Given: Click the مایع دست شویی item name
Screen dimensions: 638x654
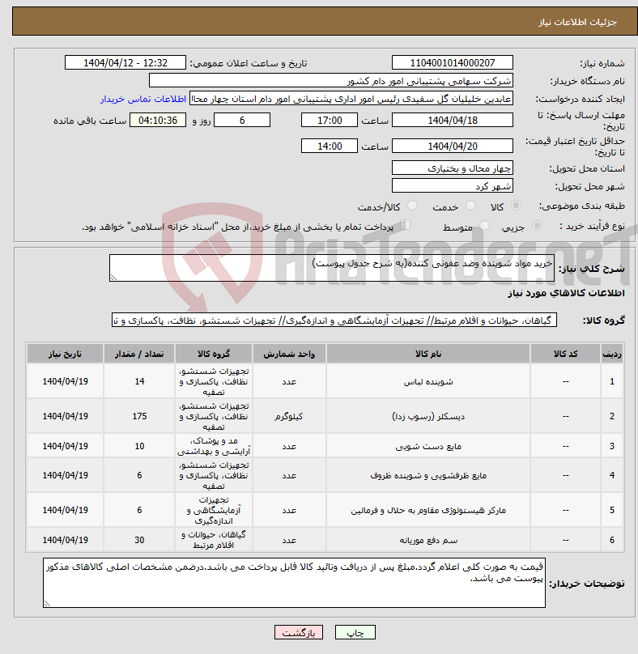Looking at the screenshot, I should [x=428, y=446].
